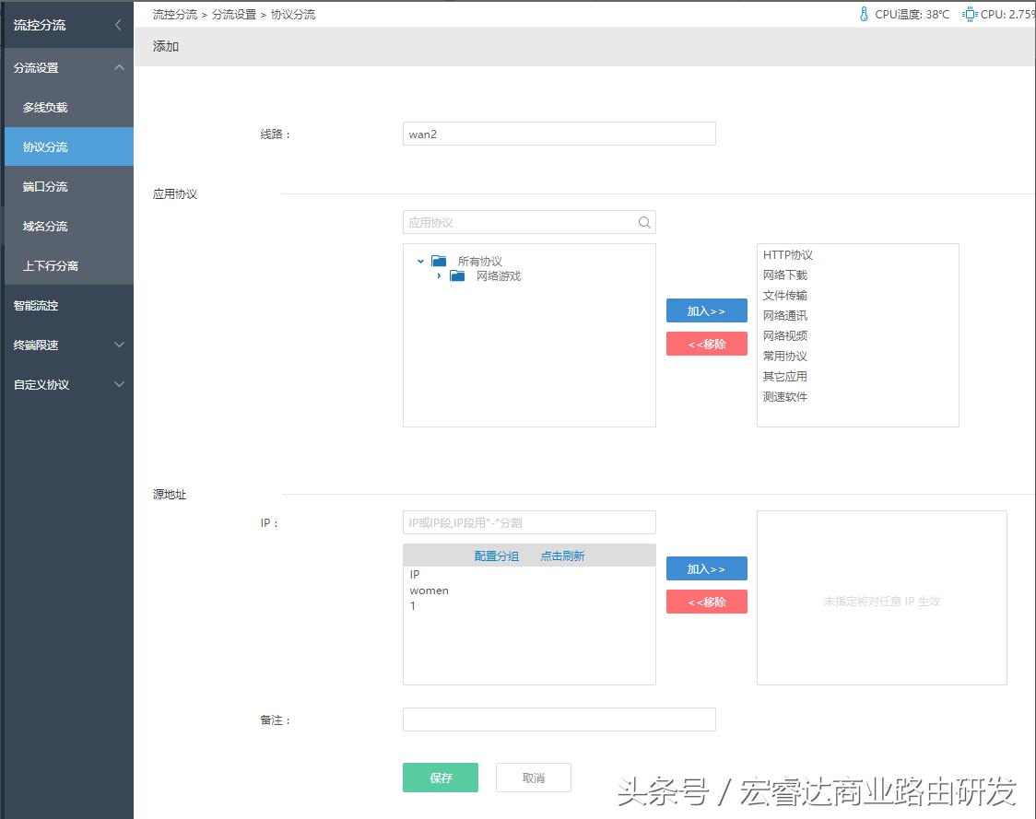This screenshot has height=819, width=1036.
Task: Click the 取消 button
Action: click(x=533, y=778)
